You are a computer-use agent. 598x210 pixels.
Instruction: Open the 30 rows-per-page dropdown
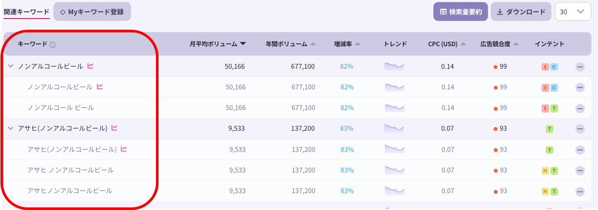click(572, 12)
